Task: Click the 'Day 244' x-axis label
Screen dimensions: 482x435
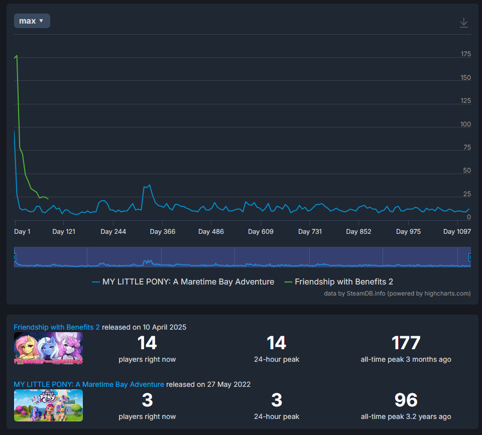Action: [x=113, y=232]
